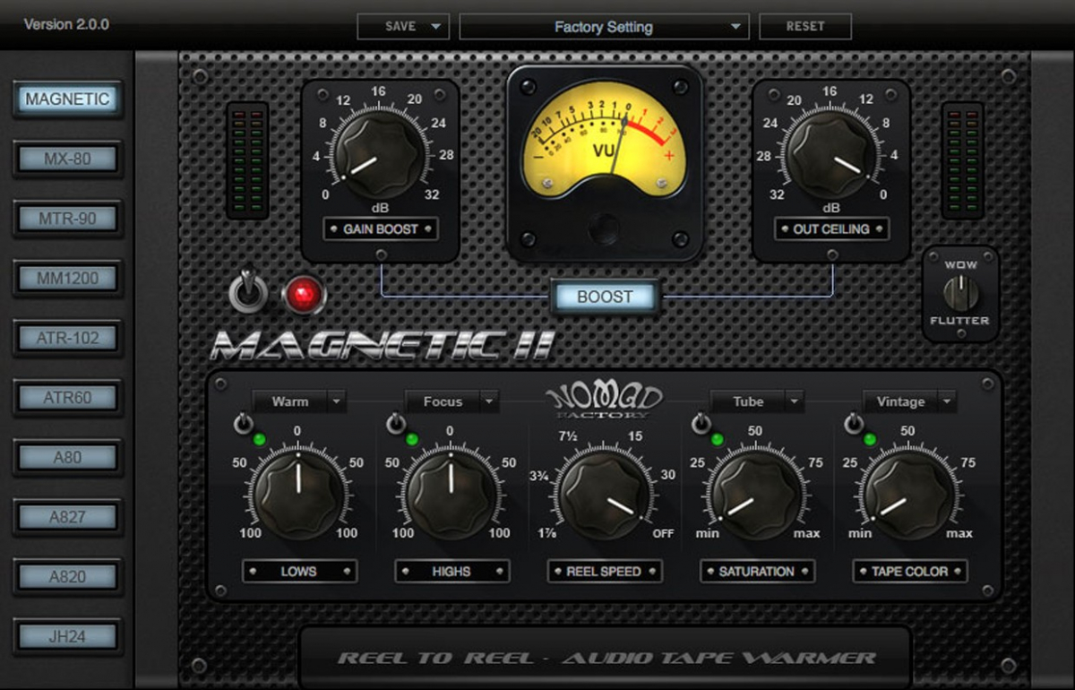Click the Tape Color knob
This screenshot has height=690, width=1075.
click(908, 496)
